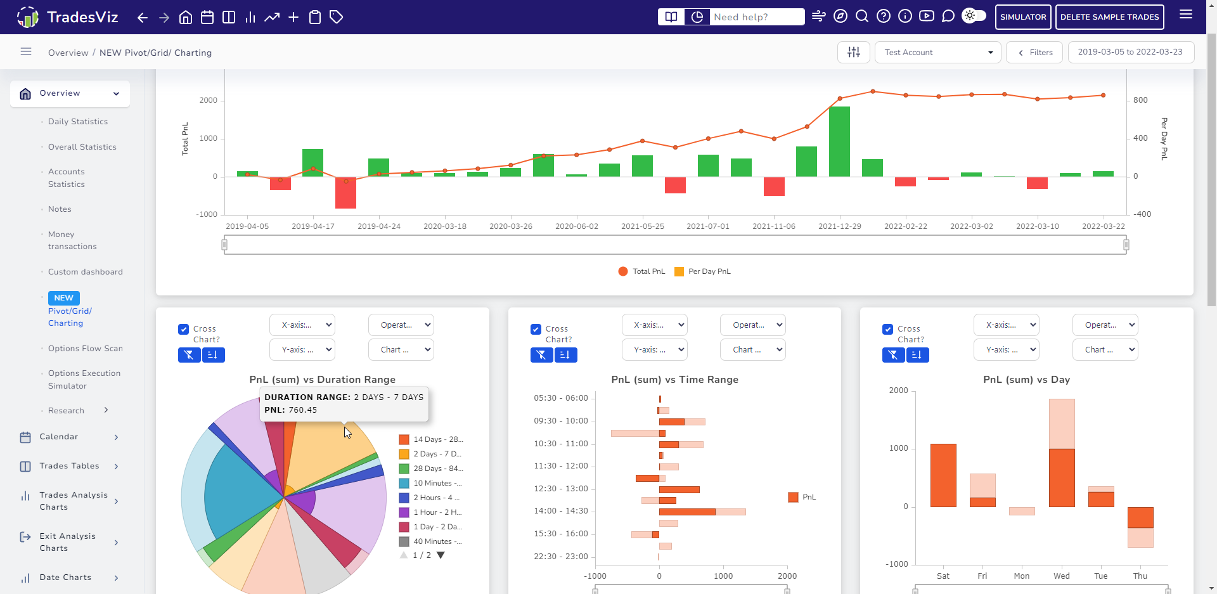Click the hamburger menu icon beside Overview breadcrumb

pos(26,52)
